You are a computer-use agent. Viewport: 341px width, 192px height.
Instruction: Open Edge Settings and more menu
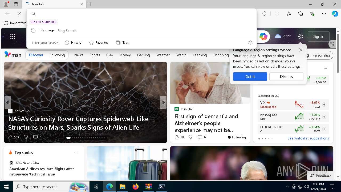coord(324,14)
